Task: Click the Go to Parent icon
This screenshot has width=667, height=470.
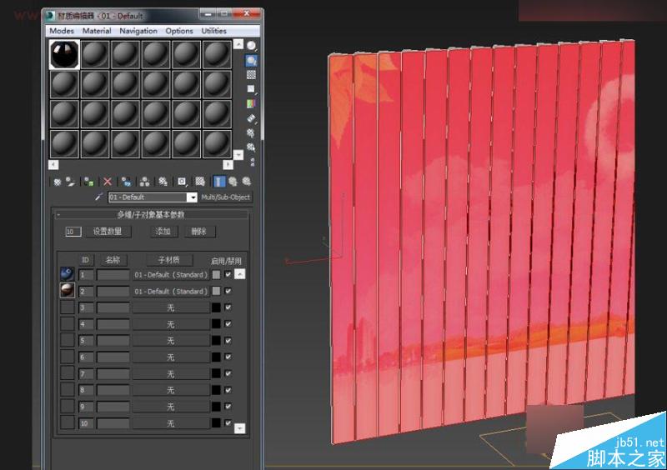Action: tap(233, 182)
